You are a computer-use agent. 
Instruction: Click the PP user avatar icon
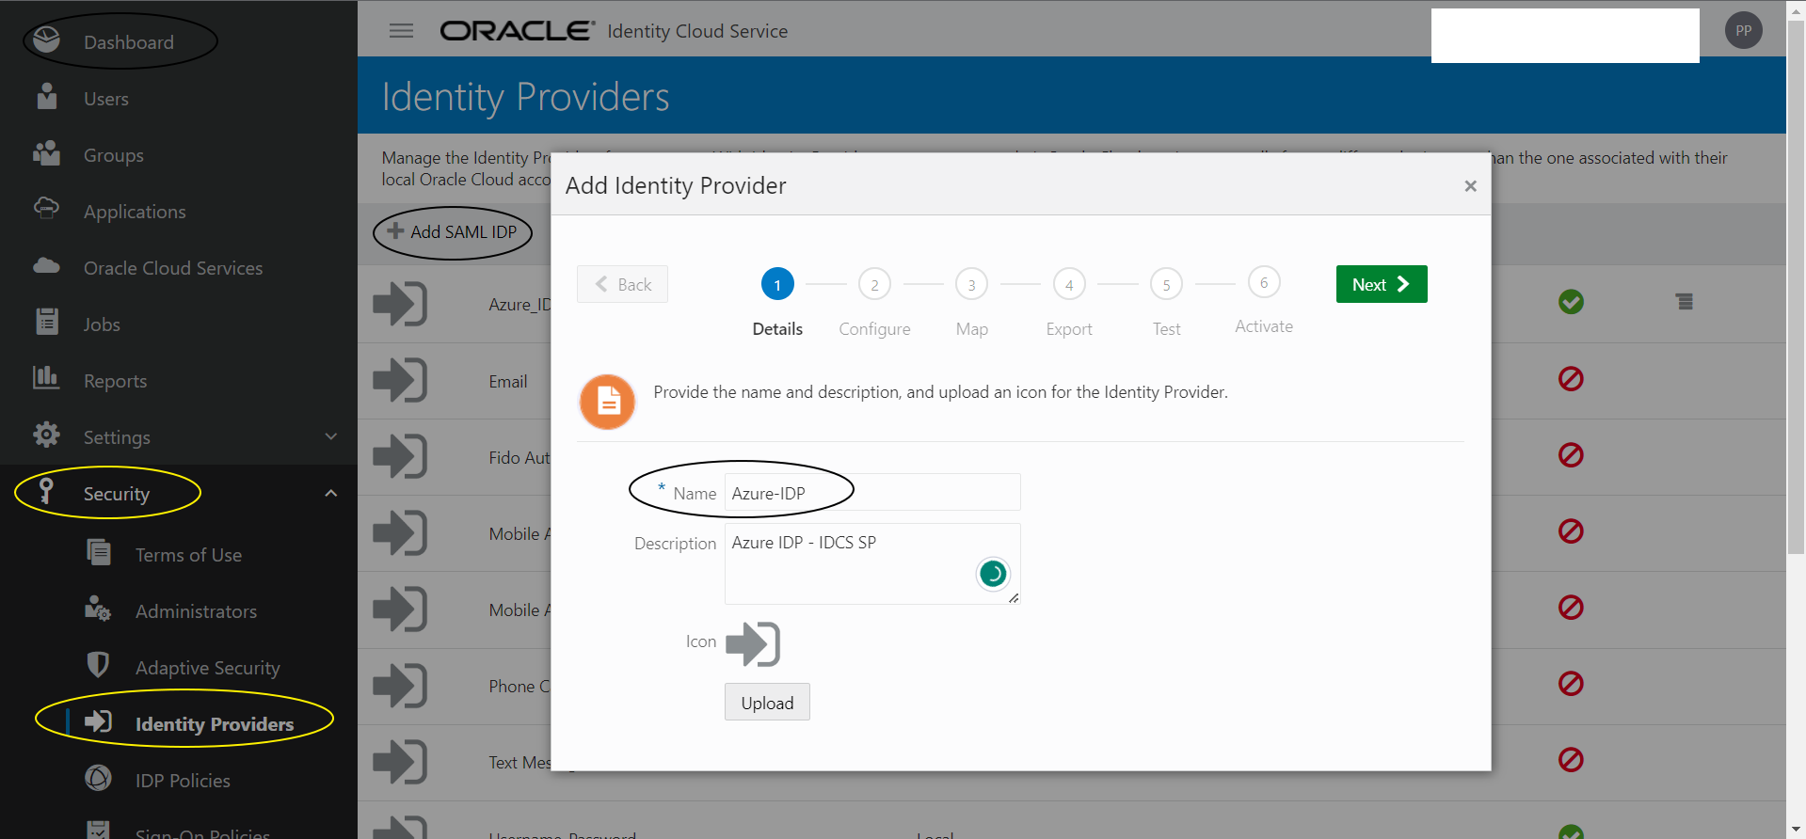coord(1743,31)
